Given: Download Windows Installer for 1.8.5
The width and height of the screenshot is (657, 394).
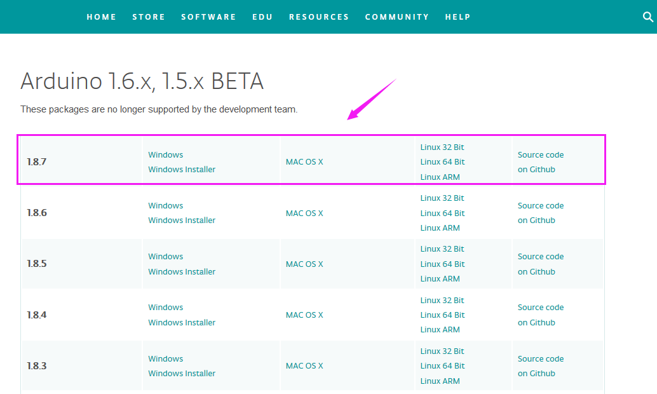Looking at the screenshot, I should click(x=182, y=271).
